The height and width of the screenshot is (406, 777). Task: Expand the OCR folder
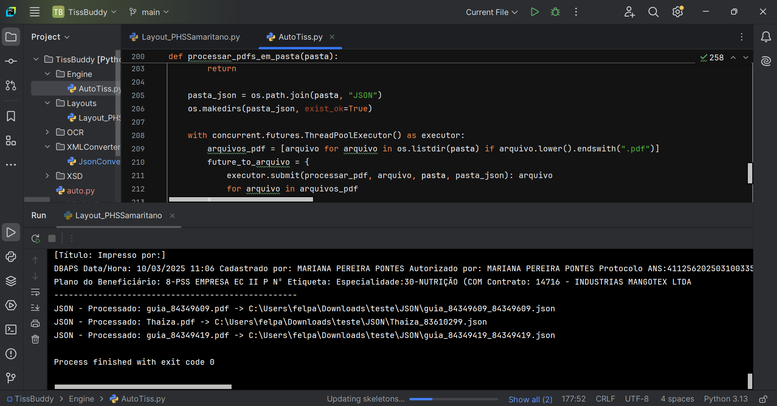click(x=47, y=132)
